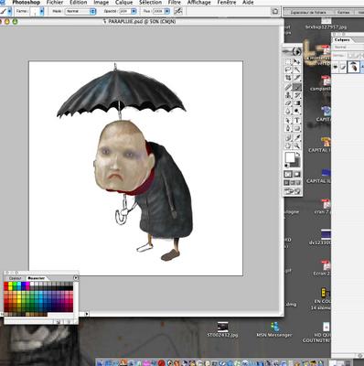This screenshot has width=364, height=366.
Task: Pick the pure red swatch in Nuancier
Action: point(5,284)
